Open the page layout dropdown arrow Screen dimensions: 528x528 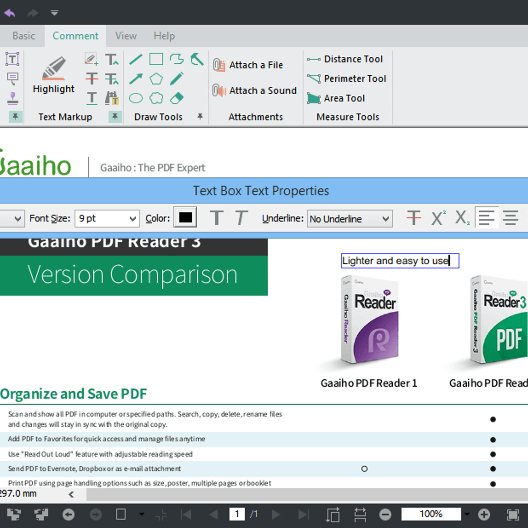click(x=142, y=514)
